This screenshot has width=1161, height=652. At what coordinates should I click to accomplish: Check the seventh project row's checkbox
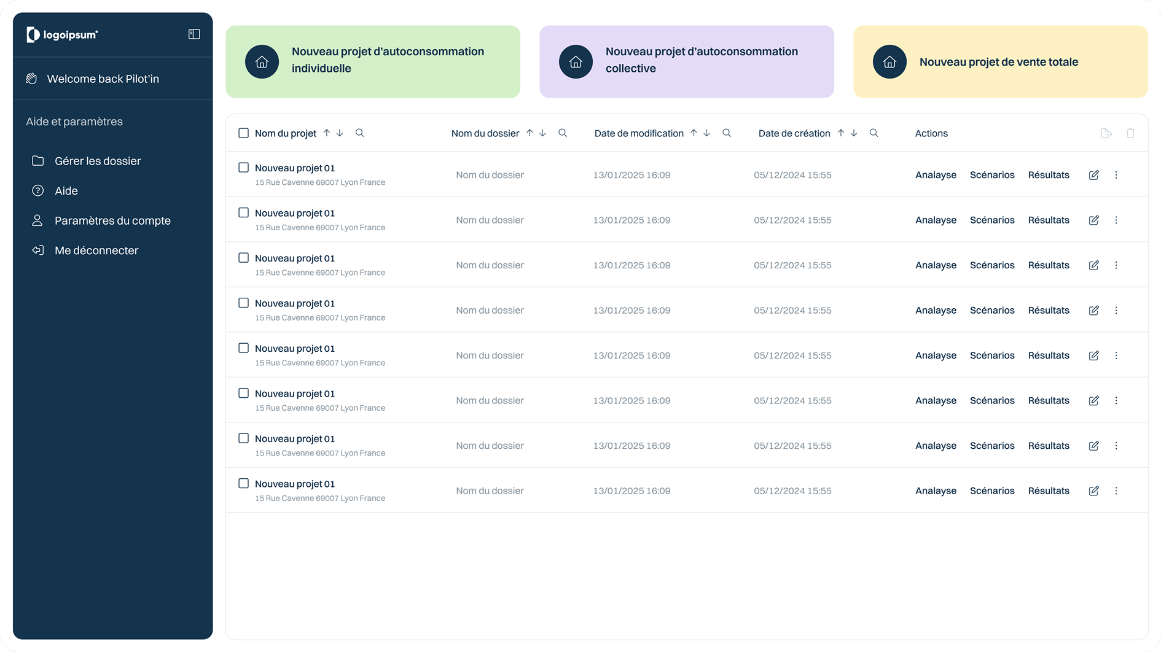tap(243, 438)
